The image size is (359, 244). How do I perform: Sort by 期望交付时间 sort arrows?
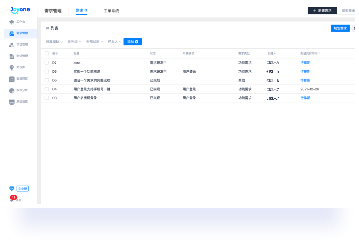pyautogui.click(x=320, y=53)
